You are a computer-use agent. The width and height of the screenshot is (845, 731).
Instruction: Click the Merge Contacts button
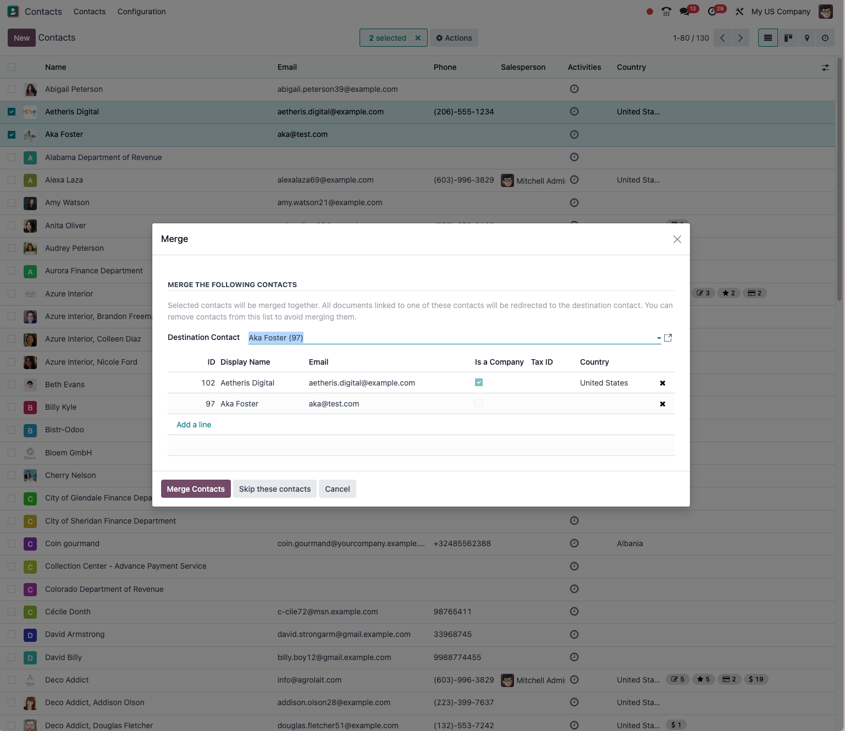(x=196, y=489)
